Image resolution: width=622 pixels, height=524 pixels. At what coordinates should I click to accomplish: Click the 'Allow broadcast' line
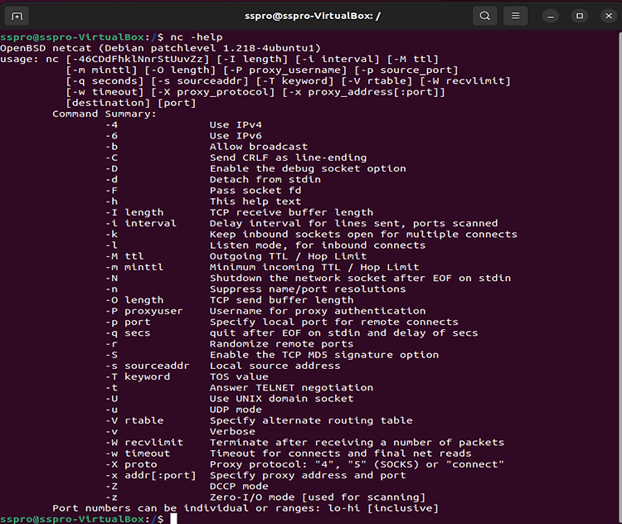[x=259, y=147]
